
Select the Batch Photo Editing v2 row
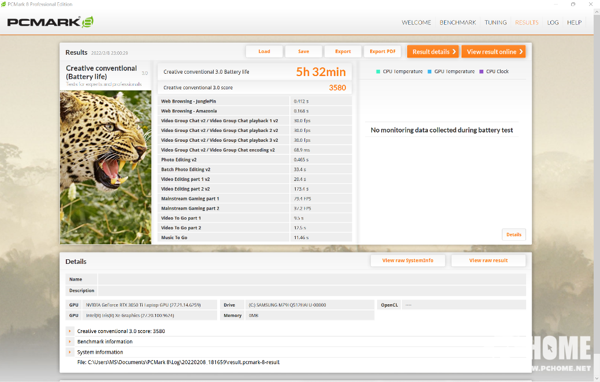(255, 169)
